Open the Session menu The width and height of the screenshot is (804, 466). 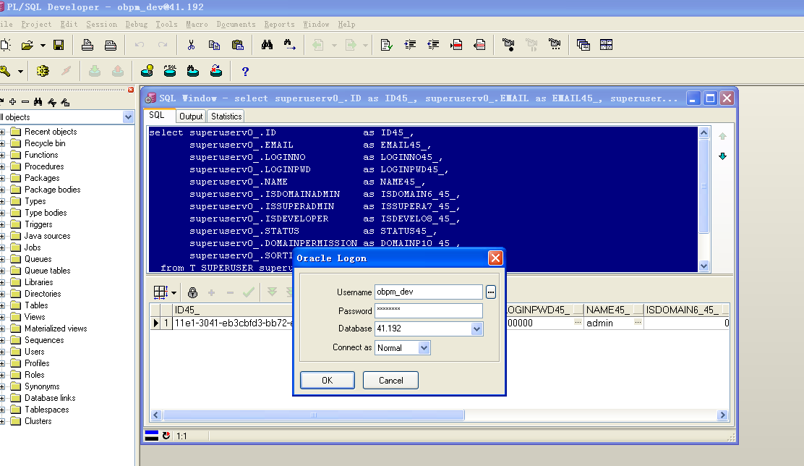click(101, 24)
